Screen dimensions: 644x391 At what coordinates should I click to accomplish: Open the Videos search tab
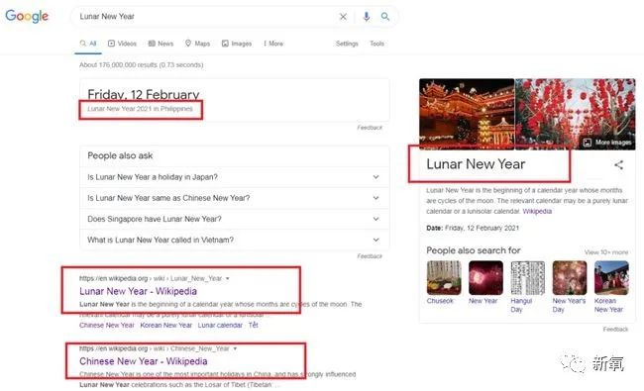click(x=122, y=44)
